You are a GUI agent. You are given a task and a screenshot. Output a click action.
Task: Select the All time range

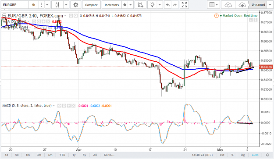pyautogui.click(x=95, y=155)
